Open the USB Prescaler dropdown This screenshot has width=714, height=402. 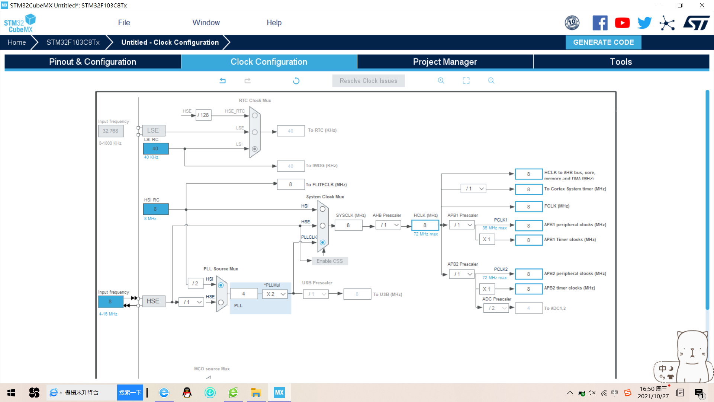[x=316, y=294]
